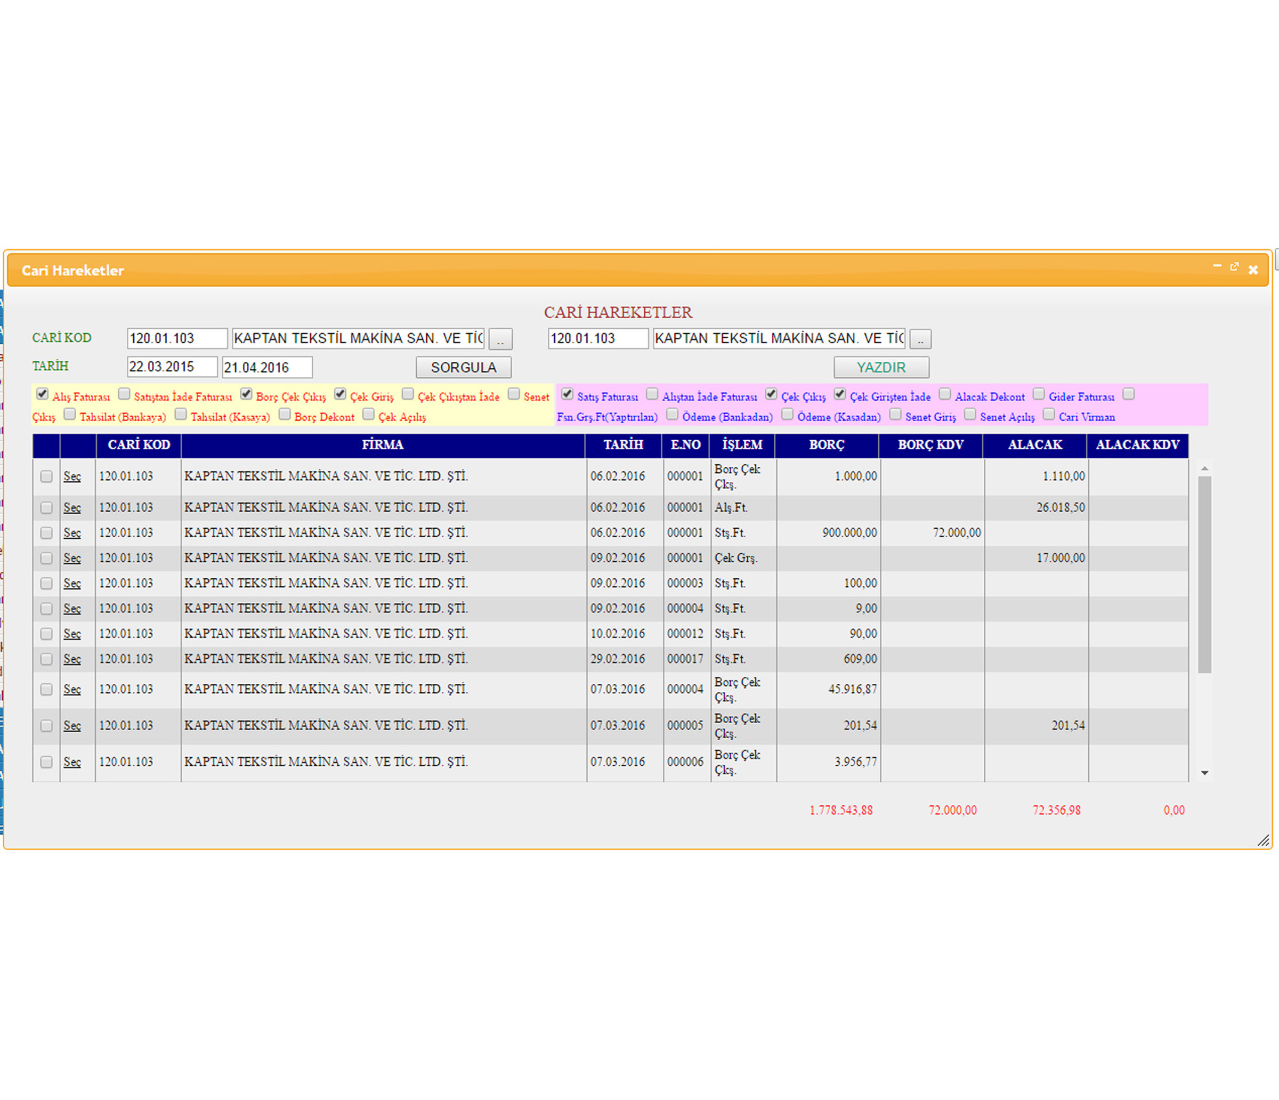Enable the Alıştan İade Faturası checkbox
Screen dimensions: 1279x1100
pos(652,394)
